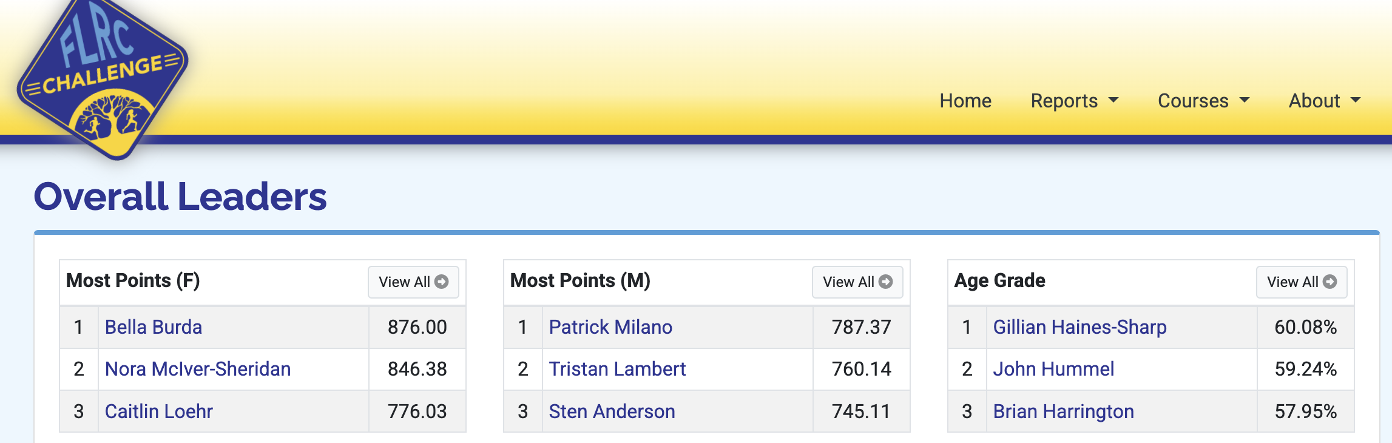Open Brian Harrington's profile link
Image resolution: width=1392 pixels, height=443 pixels.
tap(1063, 411)
